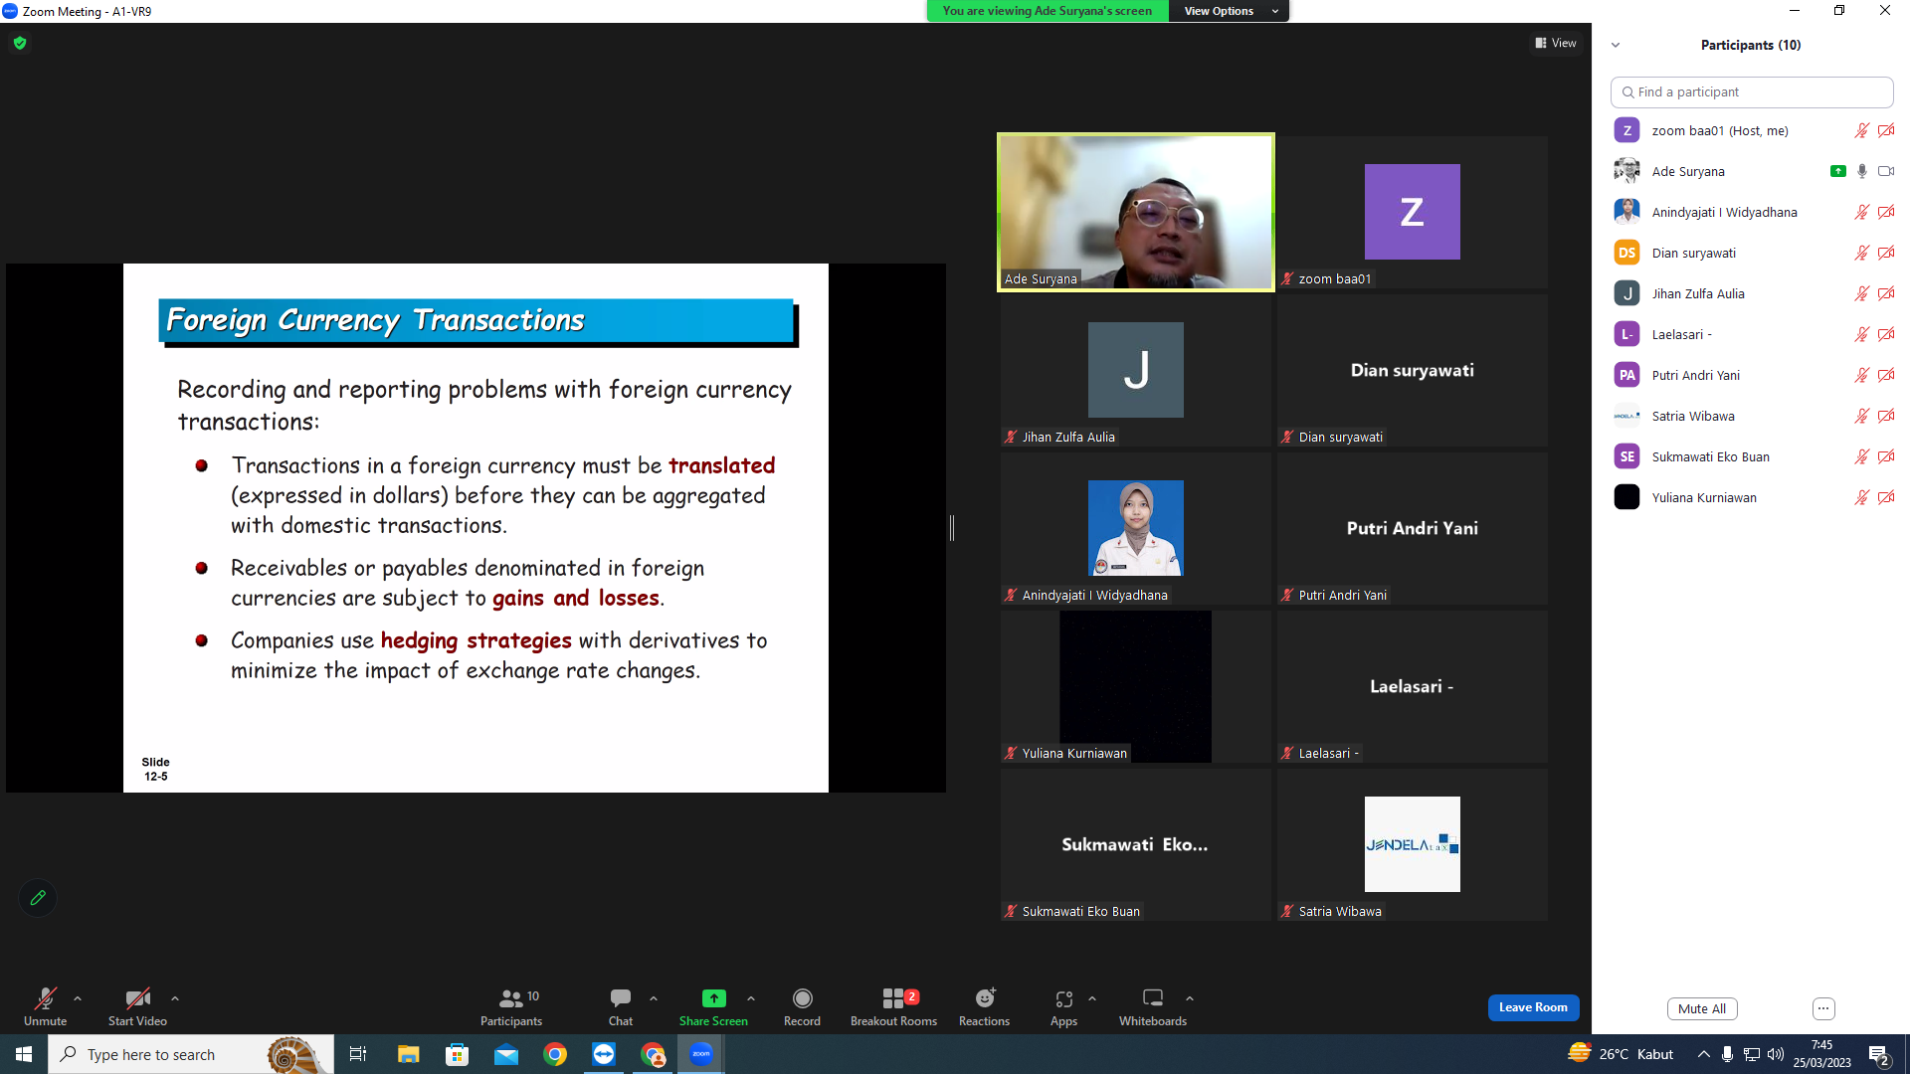Click the Leave Room button
Screen dimensions: 1910x1074
1533,1007
